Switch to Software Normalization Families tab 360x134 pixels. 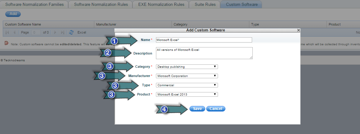click(35, 5)
